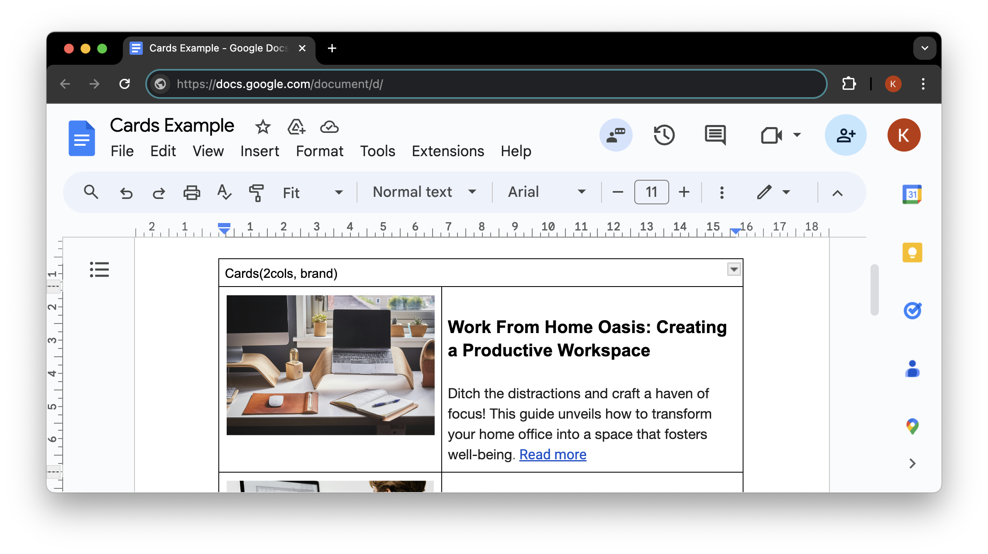The height and width of the screenshot is (554, 988).
Task: Open version history clock icon
Action: point(664,135)
